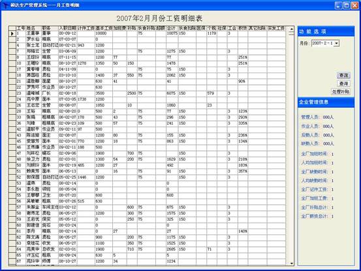Click the hire date cell 07-03-07
Screen dimensions: 361x271
pos(67,39)
